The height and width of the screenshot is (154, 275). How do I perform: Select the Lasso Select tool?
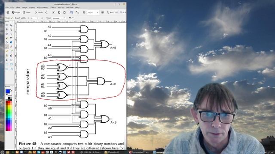(7, 30)
